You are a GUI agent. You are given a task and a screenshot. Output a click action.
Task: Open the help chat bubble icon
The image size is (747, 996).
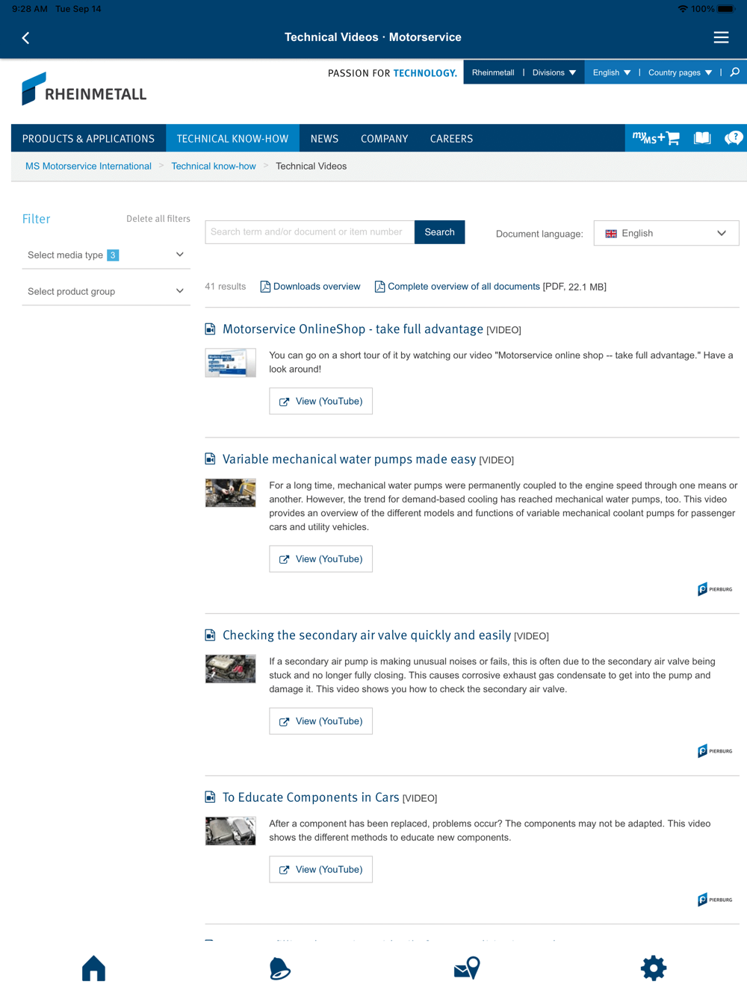pos(734,138)
